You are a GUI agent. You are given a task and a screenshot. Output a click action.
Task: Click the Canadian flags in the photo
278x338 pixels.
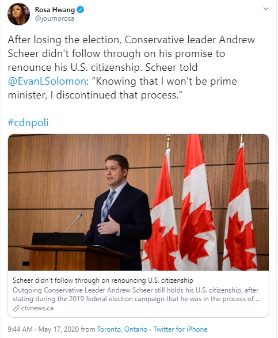(x=200, y=202)
